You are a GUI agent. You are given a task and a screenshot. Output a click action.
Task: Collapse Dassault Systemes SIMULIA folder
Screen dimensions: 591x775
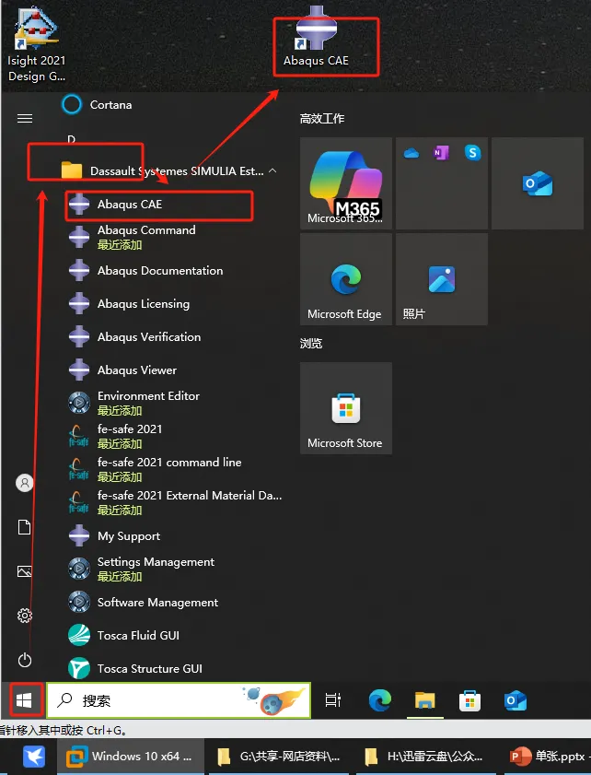click(x=272, y=170)
